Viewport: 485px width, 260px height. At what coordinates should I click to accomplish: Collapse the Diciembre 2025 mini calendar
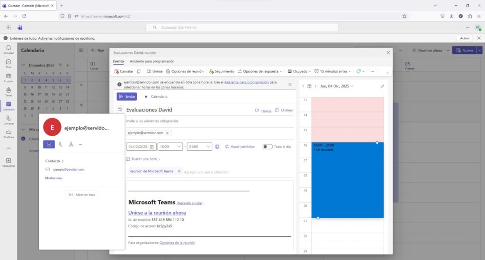click(x=23, y=65)
